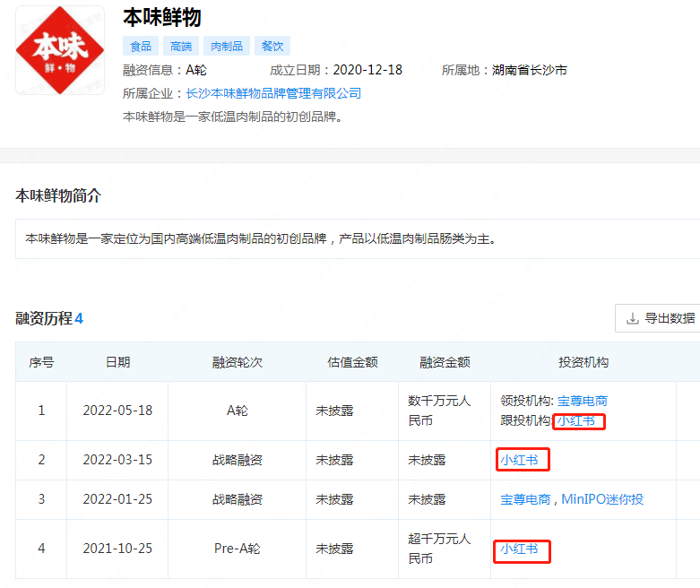Select the 食品 tag

(141, 47)
